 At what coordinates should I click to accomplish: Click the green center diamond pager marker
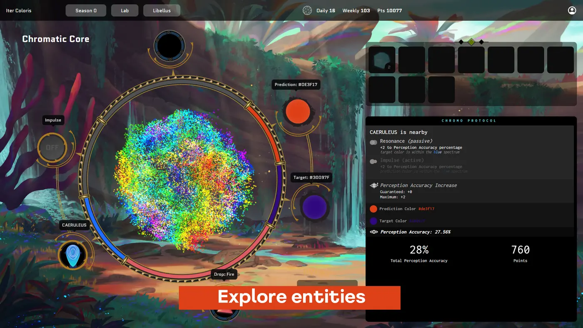tap(471, 42)
